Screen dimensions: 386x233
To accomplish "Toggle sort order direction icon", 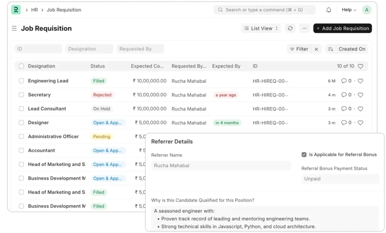I will coord(331,49).
